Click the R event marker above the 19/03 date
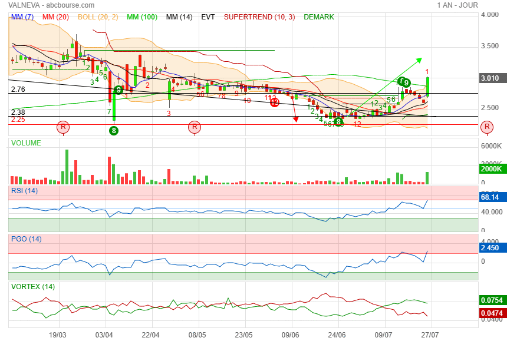507x341 pixels. coord(63,127)
